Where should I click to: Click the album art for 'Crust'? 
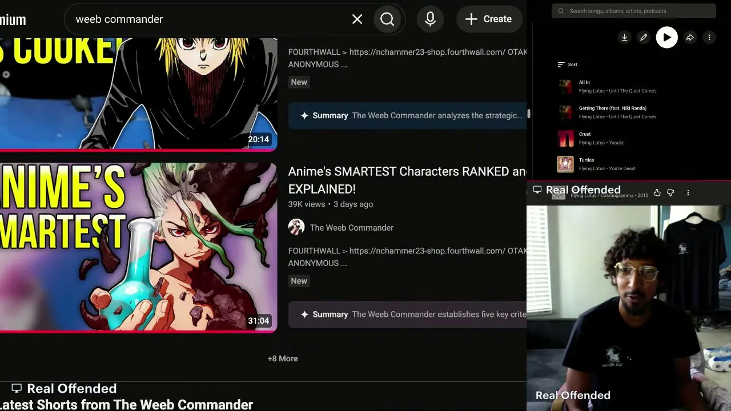[x=565, y=138]
